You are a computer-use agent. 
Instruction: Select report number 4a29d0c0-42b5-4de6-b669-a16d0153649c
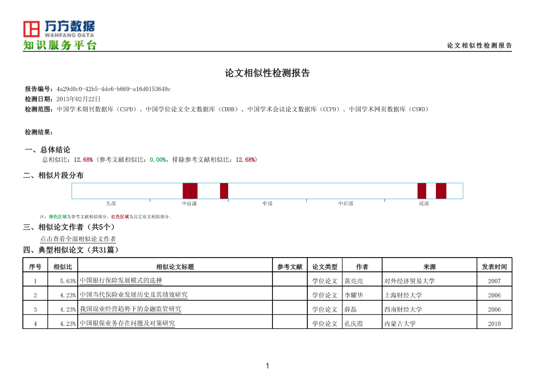(113, 90)
